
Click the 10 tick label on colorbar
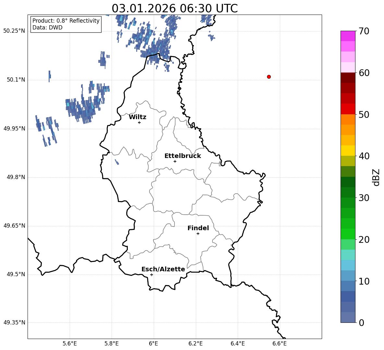pyautogui.click(x=364, y=281)
